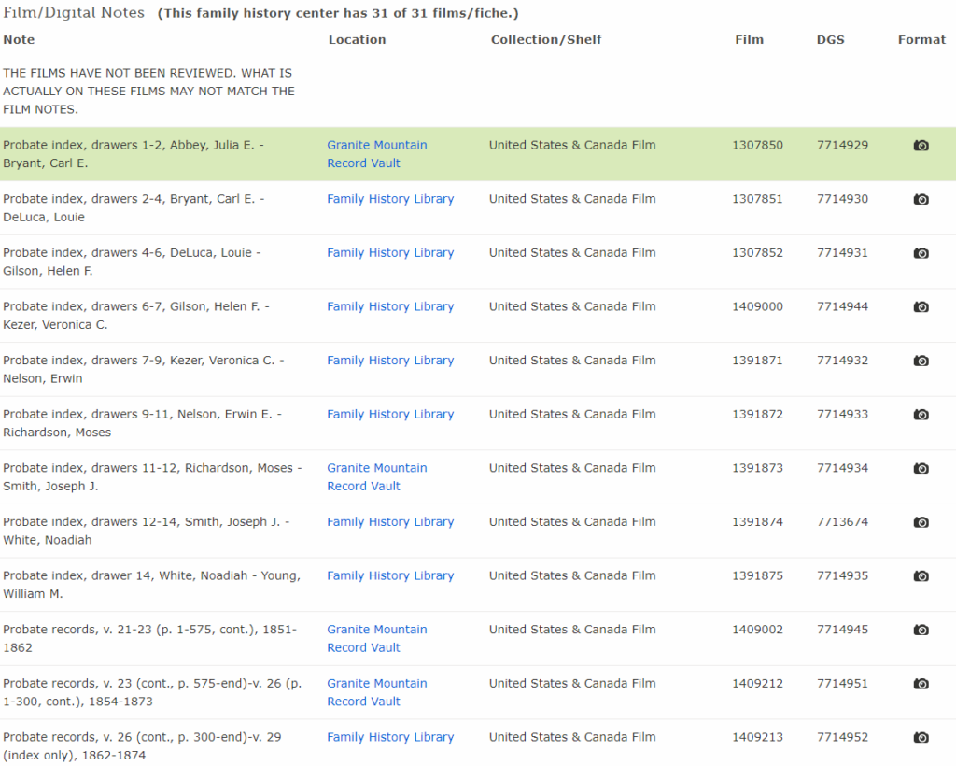Click the 'Film' column header
Image resolution: width=956 pixels, height=766 pixels.
750,39
